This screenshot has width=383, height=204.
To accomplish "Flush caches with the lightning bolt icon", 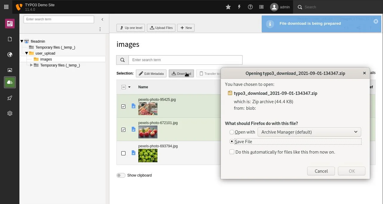I will pyautogui.click(x=239, y=7).
